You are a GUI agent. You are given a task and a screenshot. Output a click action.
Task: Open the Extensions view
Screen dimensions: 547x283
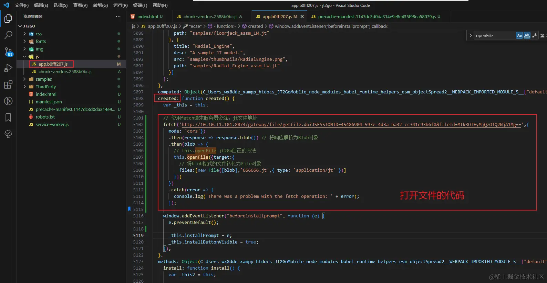coord(8,84)
